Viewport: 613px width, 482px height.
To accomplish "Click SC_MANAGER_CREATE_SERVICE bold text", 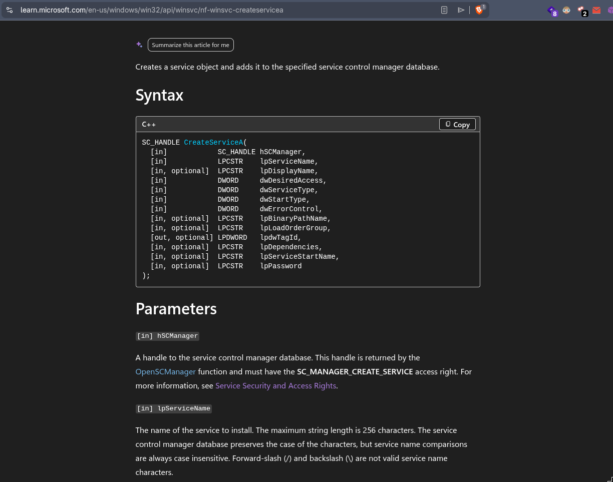I will tap(355, 371).
